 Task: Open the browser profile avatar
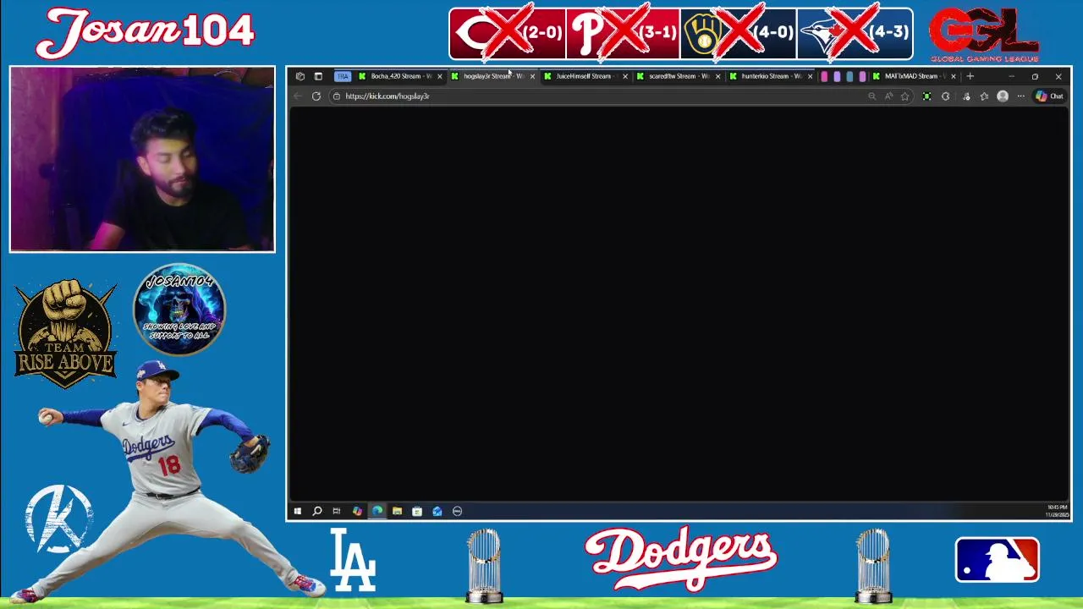tap(1003, 96)
